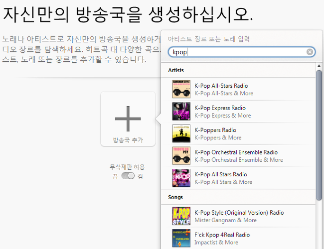Clear the kpop search text
This screenshot has height=249, width=324.
310,52
